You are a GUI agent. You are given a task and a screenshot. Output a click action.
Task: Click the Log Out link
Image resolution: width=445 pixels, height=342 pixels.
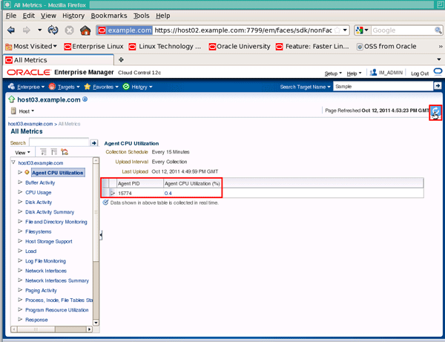(x=420, y=73)
